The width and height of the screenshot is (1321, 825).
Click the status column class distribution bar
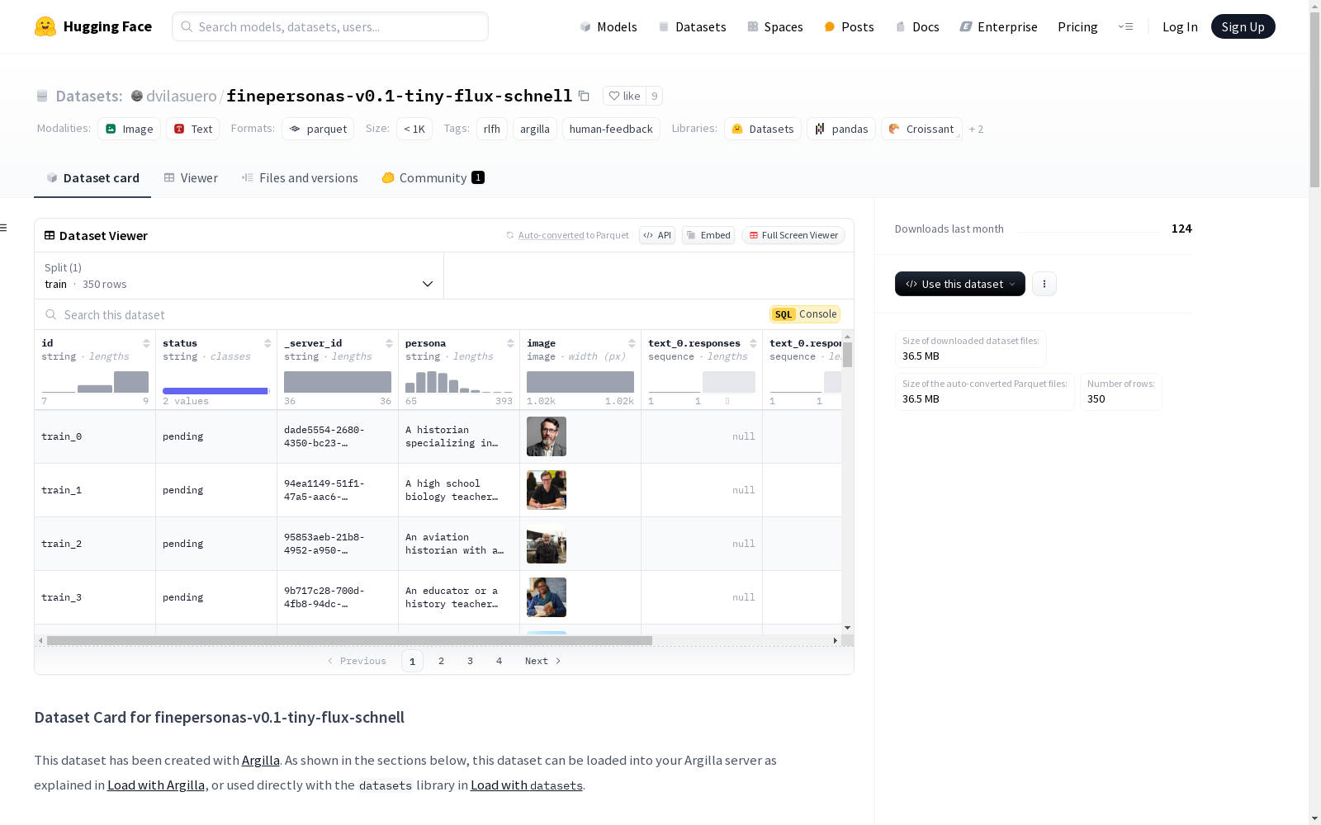215,391
